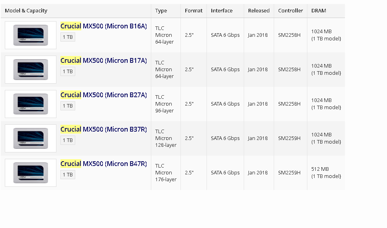Screen dimensions: 387x228
Task: Click the Controller column header
Action: pyautogui.click(x=291, y=11)
